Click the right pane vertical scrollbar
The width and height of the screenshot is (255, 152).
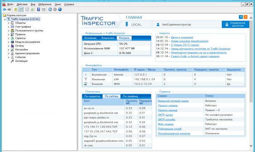(251, 62)
